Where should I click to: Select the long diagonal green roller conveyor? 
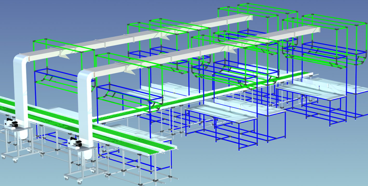pos(202,97)
